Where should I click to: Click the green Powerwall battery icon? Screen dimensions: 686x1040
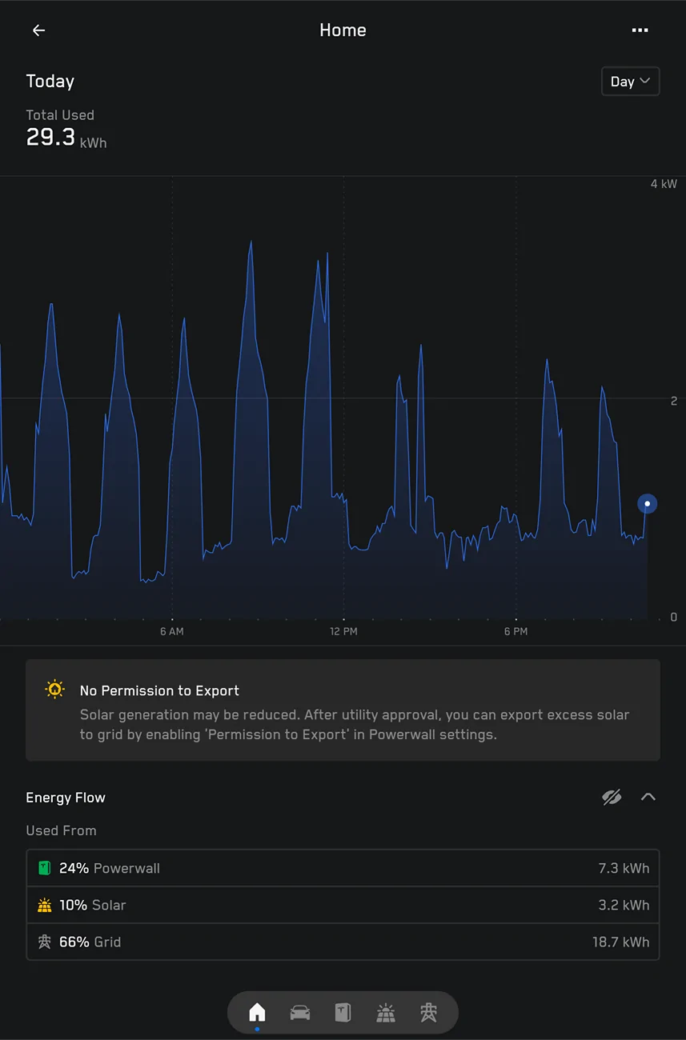(x=45, y=868)
